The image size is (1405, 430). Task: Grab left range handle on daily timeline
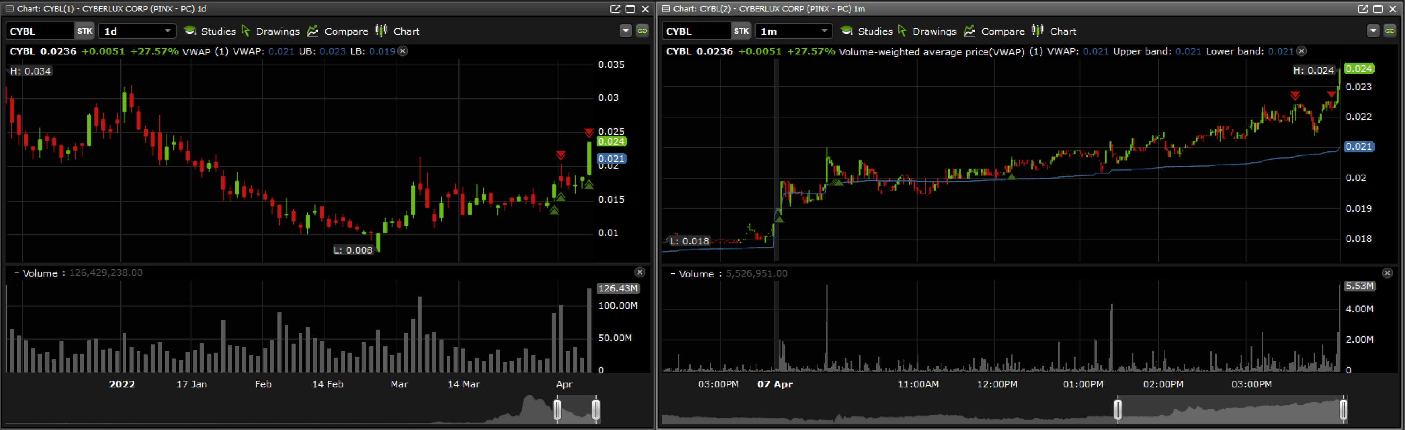click(557, 409)
